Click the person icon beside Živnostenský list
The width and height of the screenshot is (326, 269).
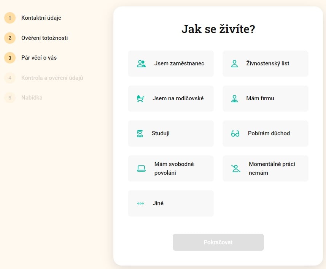click(235, 63)
